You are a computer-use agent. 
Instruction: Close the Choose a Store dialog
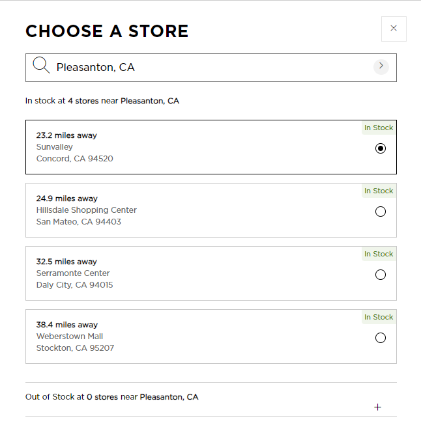click(x=394, y=29)
